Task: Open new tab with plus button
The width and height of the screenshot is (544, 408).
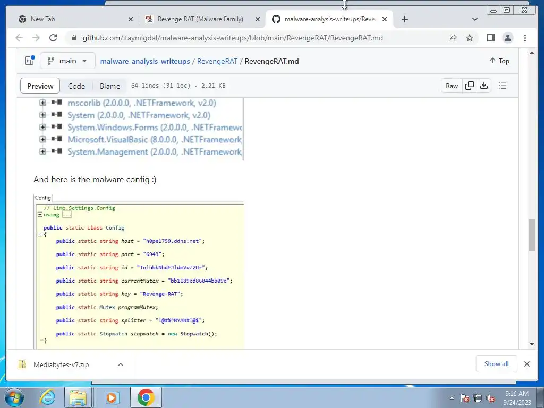Action: (x=404, y=19)
